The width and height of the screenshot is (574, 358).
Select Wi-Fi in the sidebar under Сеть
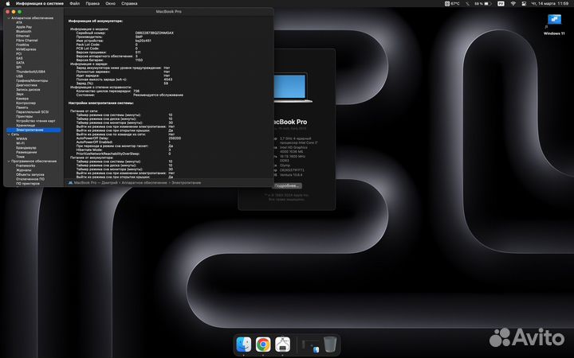click(x=20, y=143)
